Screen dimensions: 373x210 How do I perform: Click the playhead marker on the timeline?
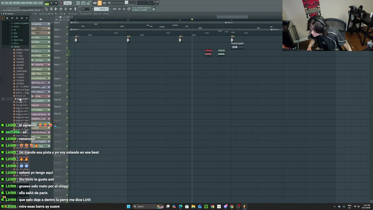coord(192,20)
